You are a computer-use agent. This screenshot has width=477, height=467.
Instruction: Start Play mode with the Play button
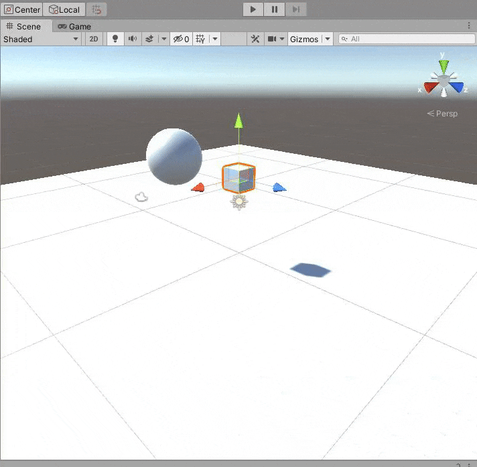[x=253, y=9]
